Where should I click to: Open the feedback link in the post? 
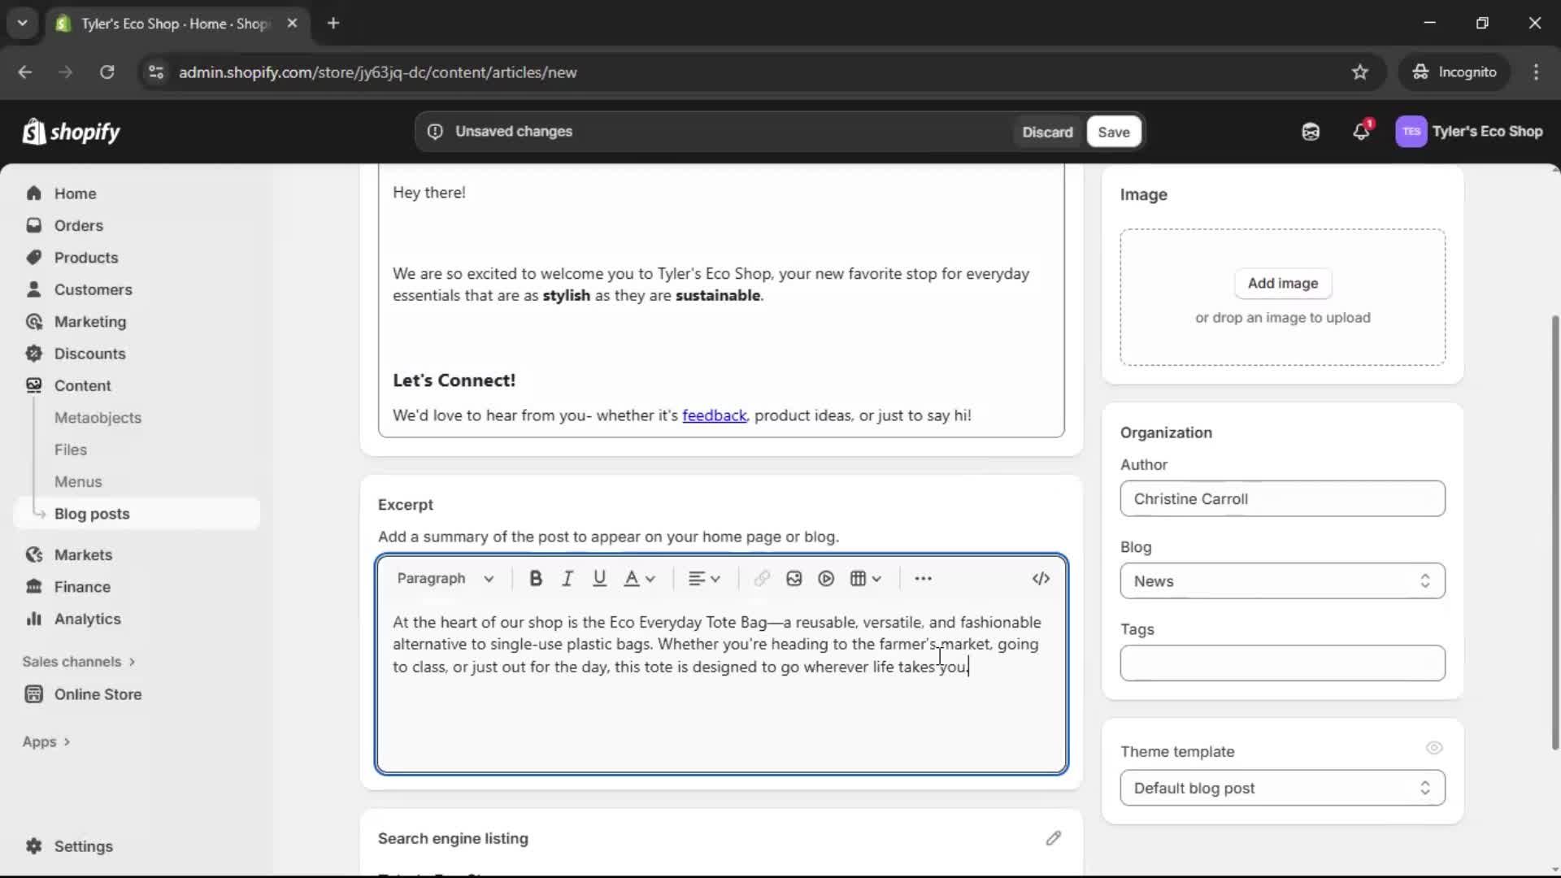715,415
